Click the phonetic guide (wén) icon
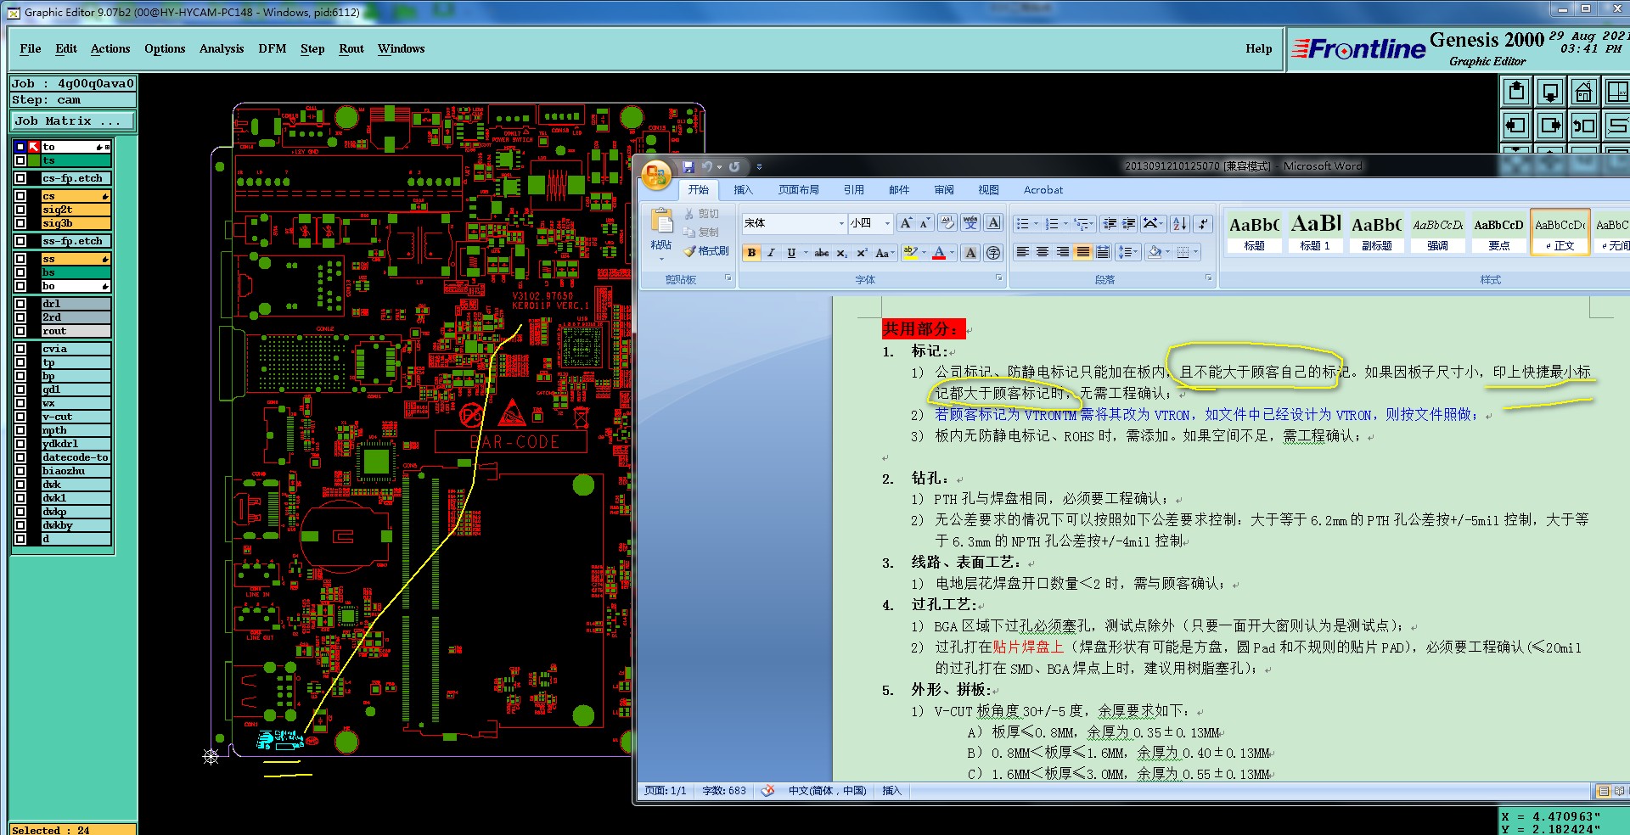This screenshot has width=1630, height=835. point(970,223)
